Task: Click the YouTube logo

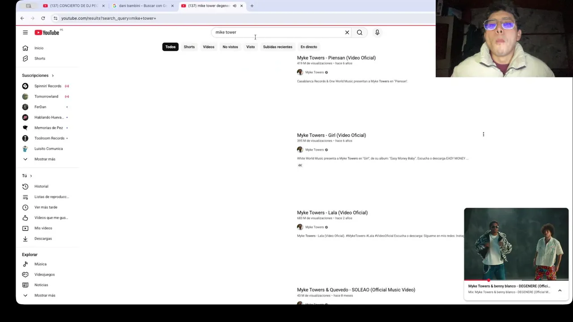Action: coord(47,32)
